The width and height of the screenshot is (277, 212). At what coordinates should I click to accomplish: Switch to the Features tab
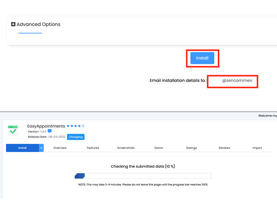[x=93, y=148]
